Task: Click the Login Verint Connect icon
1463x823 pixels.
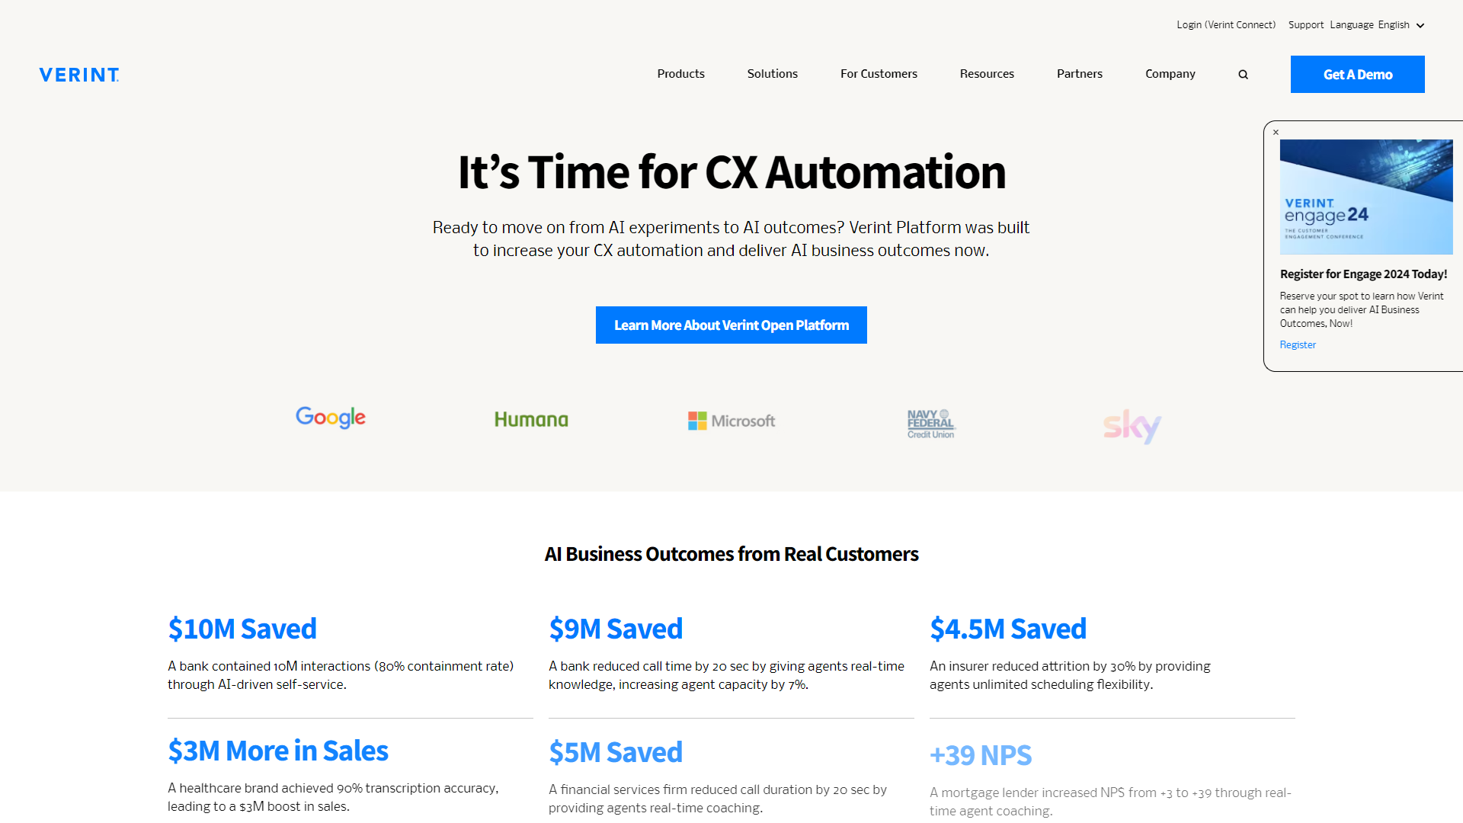Action: click(1226, 24)
